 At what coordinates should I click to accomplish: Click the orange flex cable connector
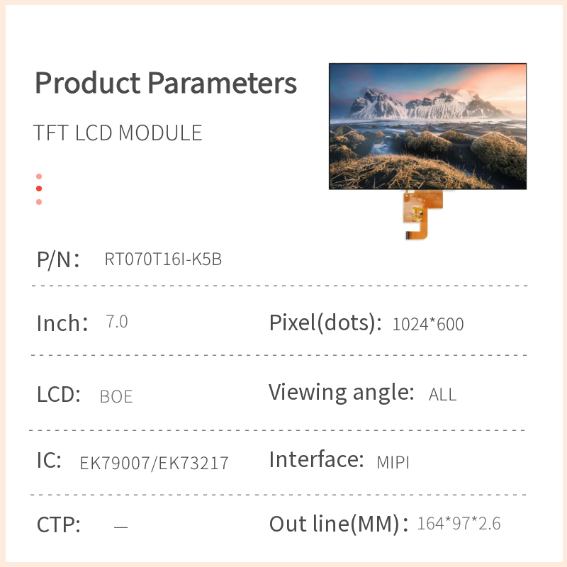point(421,214)
